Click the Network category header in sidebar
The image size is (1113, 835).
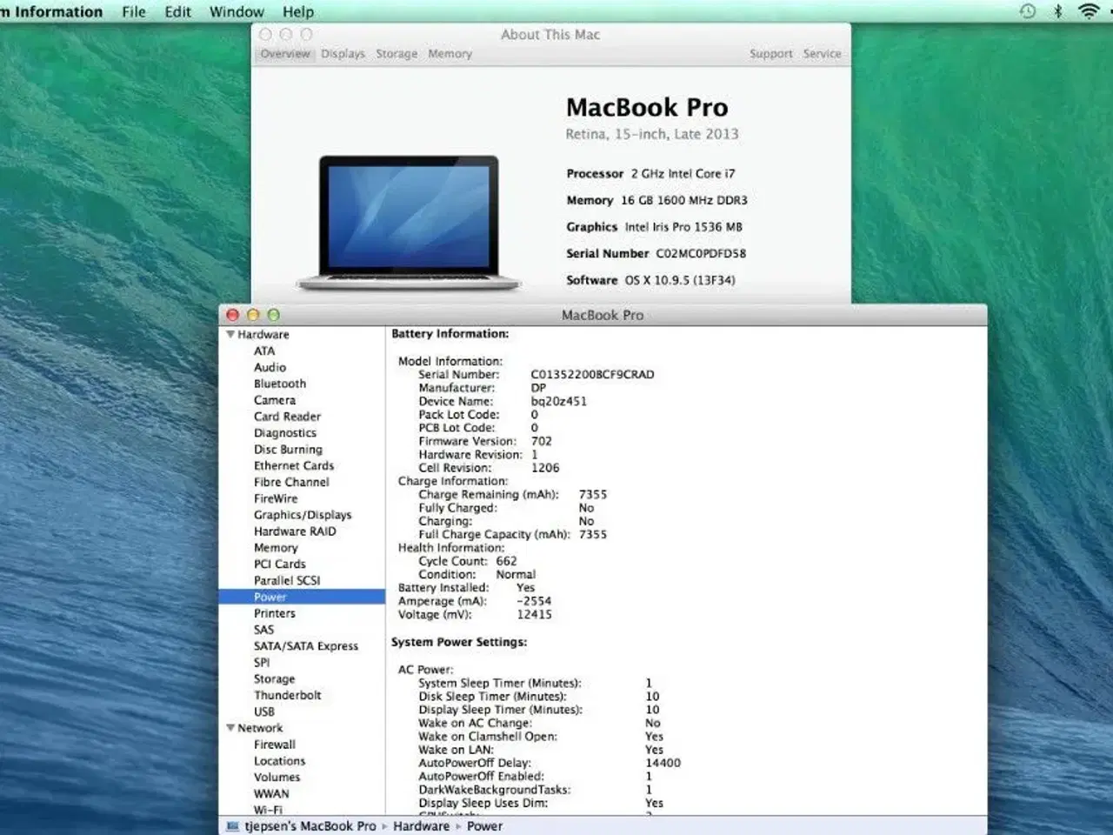pyautogui.click(x=260, y=728)
